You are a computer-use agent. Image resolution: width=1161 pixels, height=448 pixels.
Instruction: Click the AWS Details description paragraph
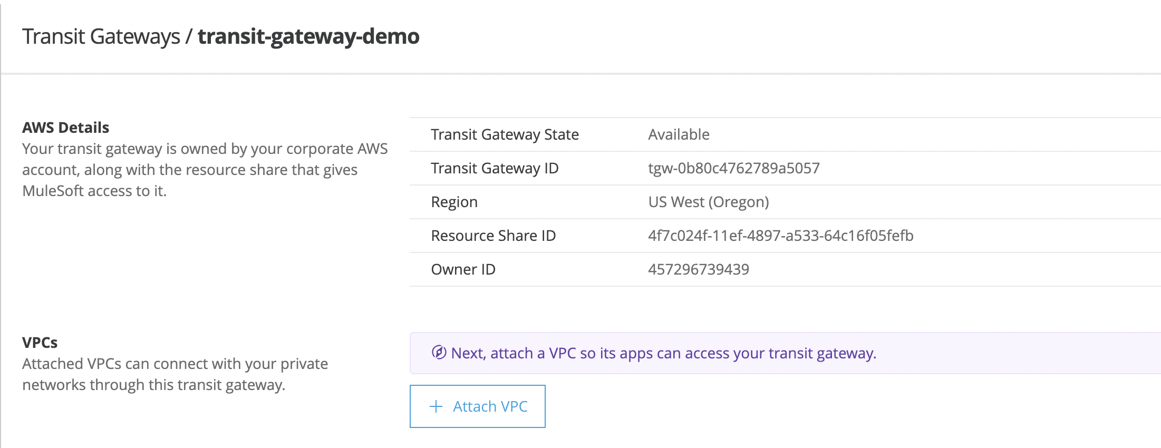tap(205, 170)
